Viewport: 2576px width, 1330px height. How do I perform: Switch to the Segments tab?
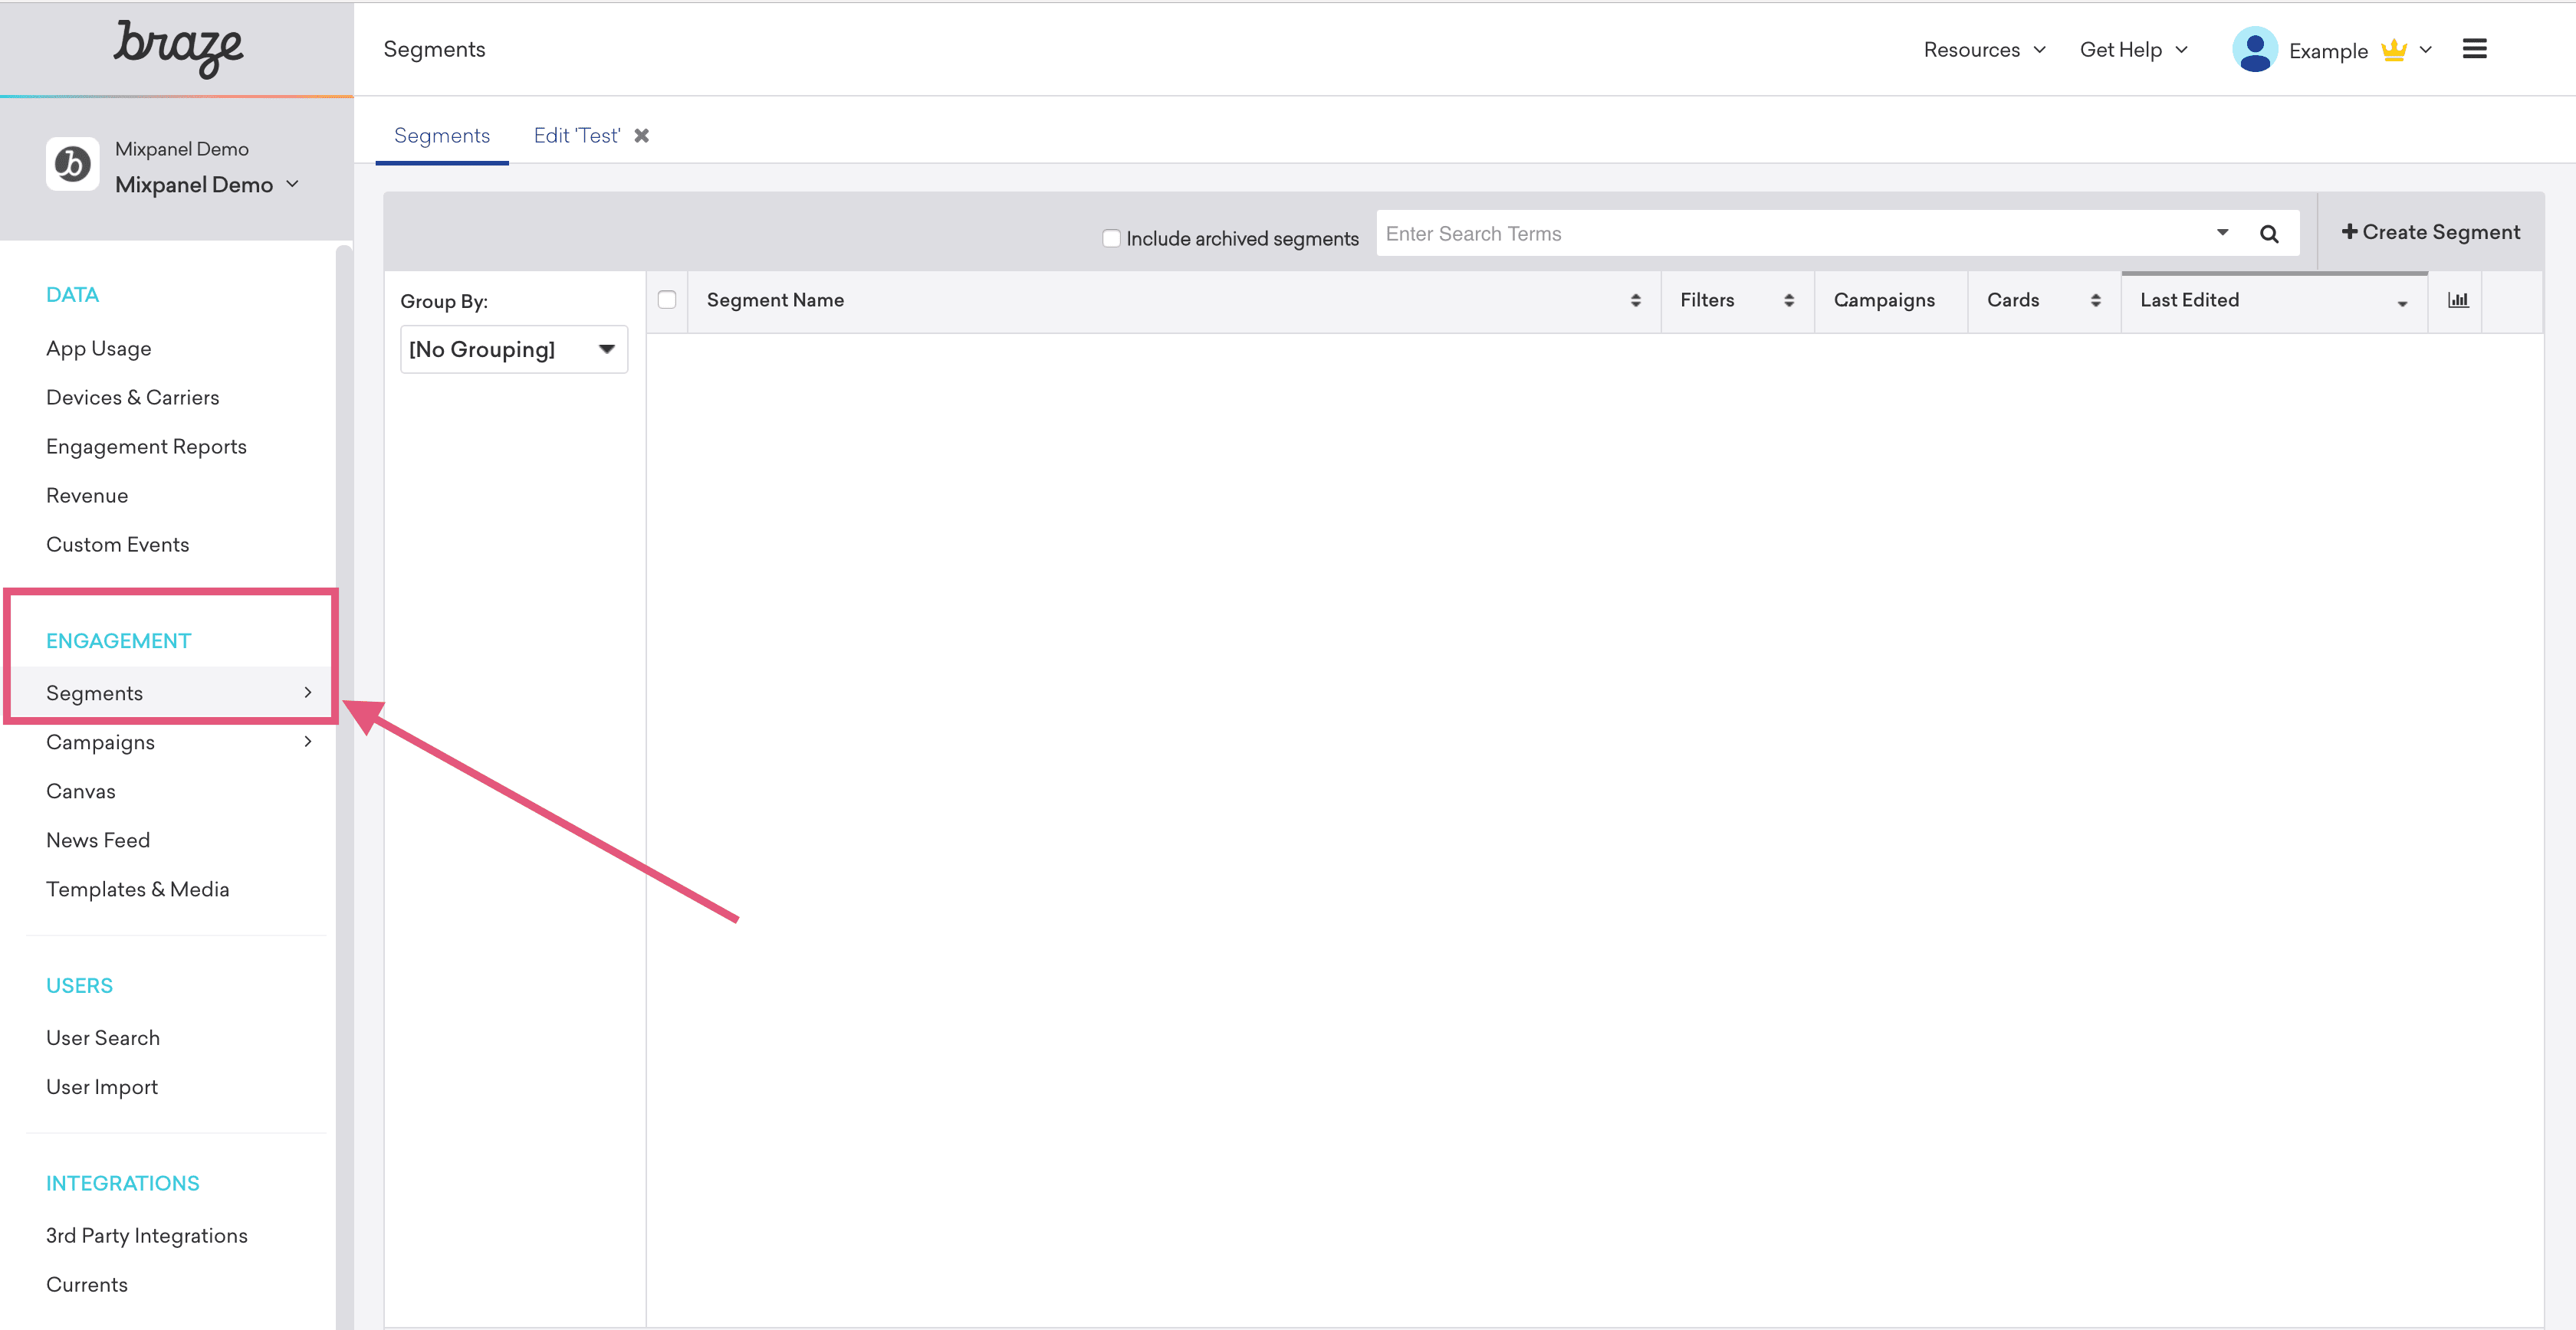click(441, 135)
